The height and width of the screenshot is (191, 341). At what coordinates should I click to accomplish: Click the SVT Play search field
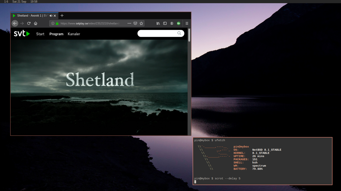pos(161,33)
